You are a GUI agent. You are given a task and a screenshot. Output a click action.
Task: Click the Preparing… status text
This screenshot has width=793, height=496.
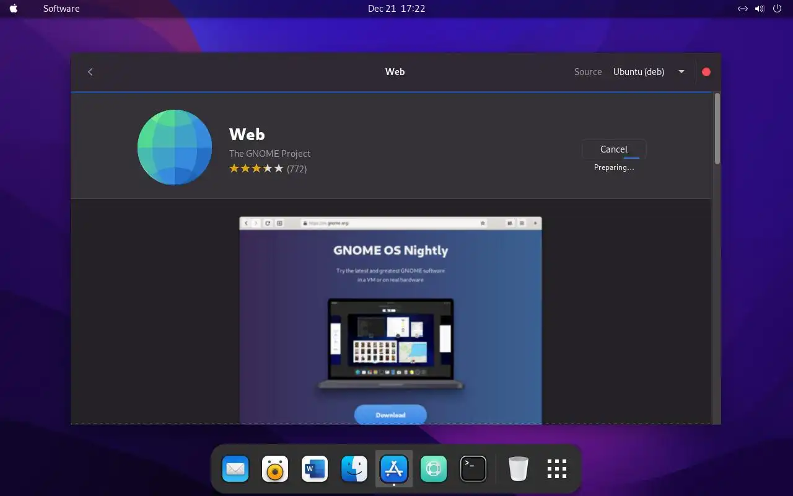click(614, 167)
